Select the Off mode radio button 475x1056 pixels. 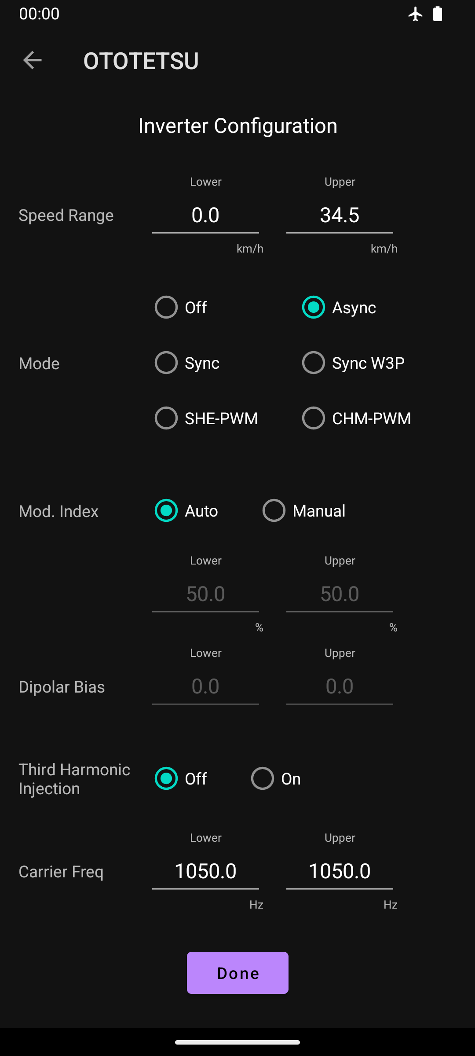click(x=166, y=307)
